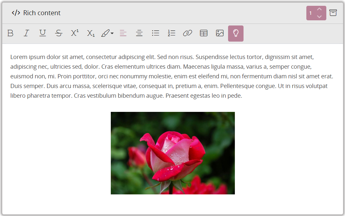Screen dimensions: 345x216
Task: Decrease the number with down arrow
Action: pos(319,16)
